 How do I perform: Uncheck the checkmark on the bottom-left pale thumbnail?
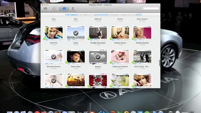pyautogui.click(x=54, y=81)
